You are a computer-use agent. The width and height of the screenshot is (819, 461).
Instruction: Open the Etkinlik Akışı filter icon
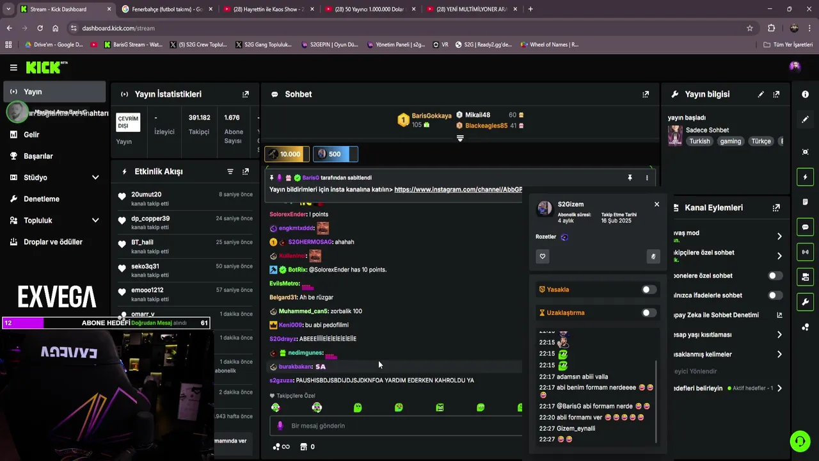[230, 172]
